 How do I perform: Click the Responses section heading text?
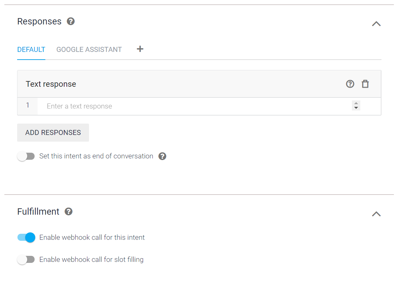[x=39, y=21]
